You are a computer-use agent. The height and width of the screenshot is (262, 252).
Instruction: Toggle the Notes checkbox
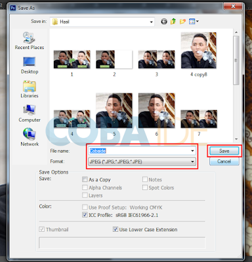tap(145, 179)
